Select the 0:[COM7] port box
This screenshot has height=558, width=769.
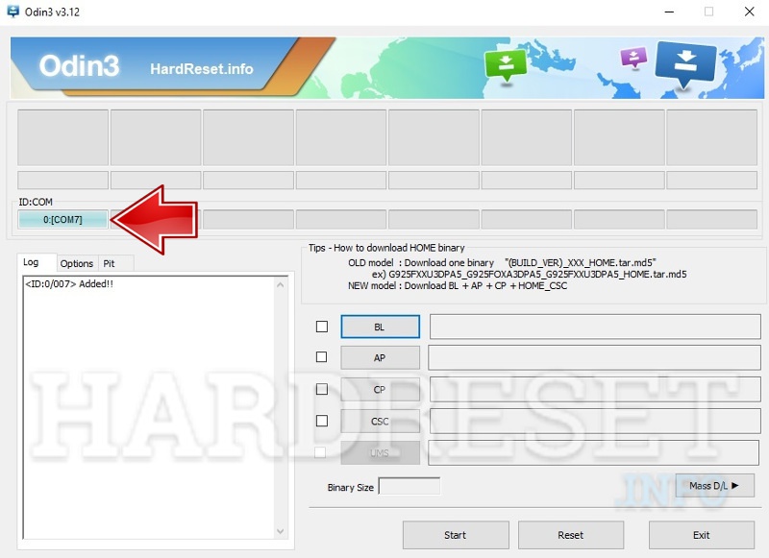(62, 220)
